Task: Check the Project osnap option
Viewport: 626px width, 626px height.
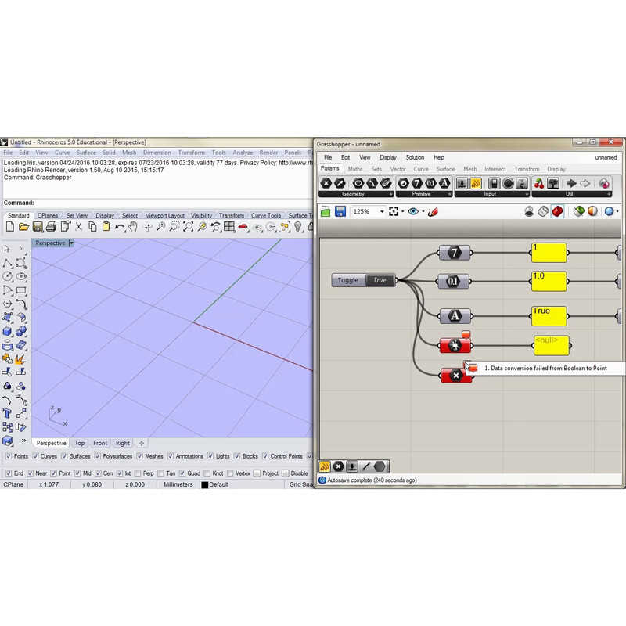Action: click(x=257, y=473)
